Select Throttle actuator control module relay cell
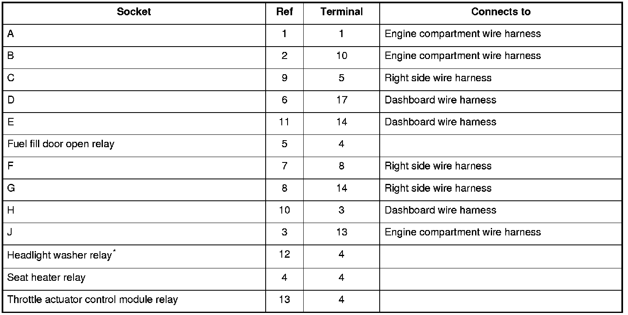This screenshot has width=628, height=315. click(93, 299)
